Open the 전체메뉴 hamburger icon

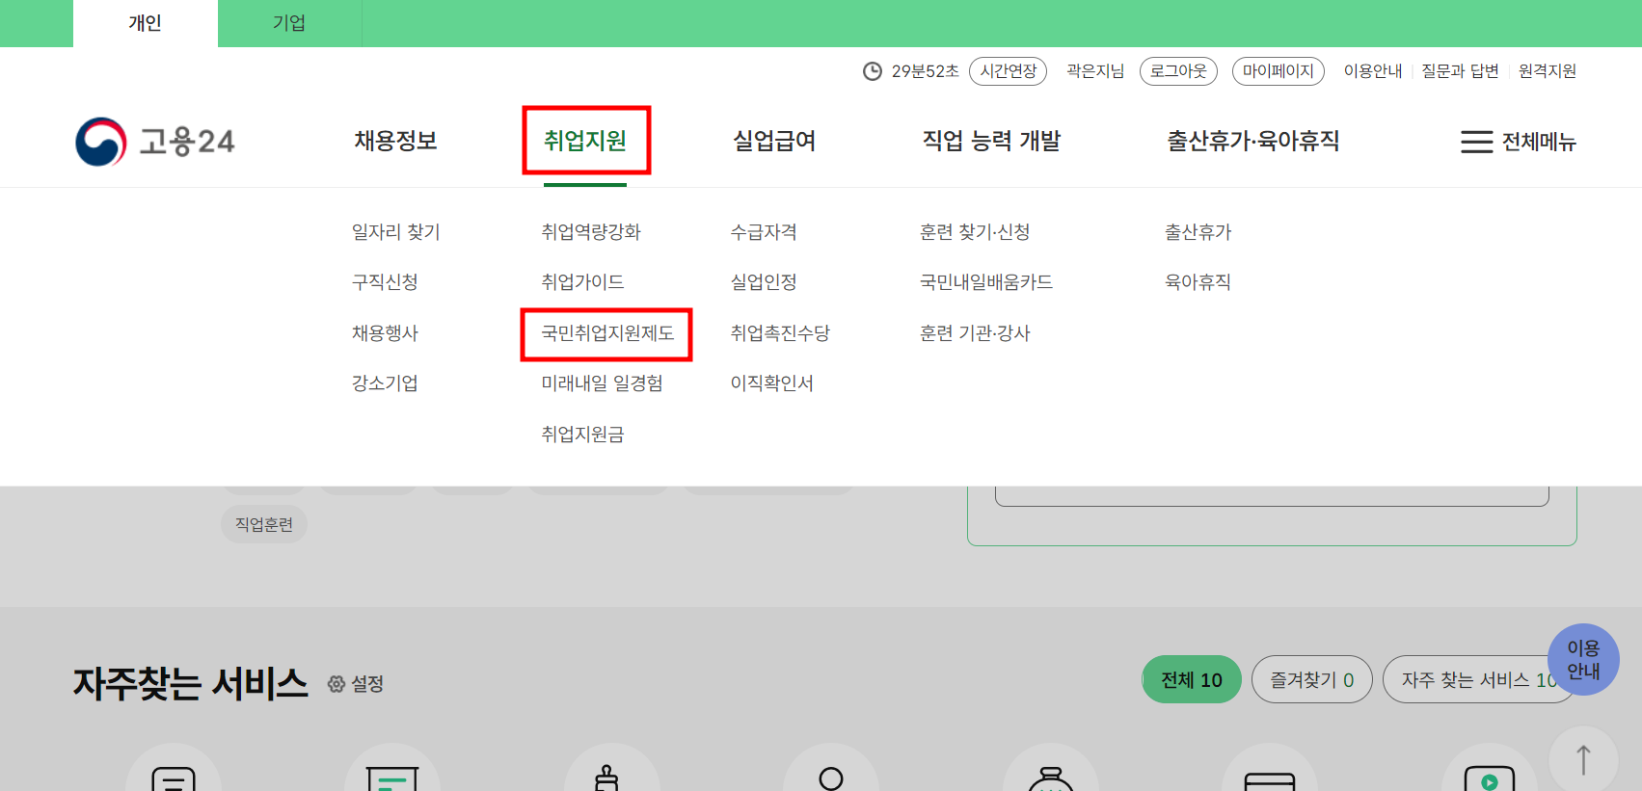1476,142
